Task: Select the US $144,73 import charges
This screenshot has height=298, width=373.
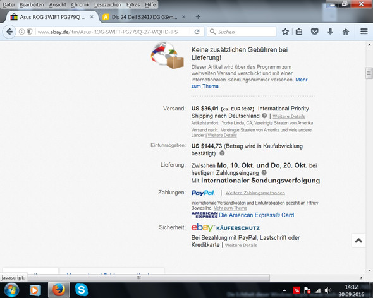Action: 207,146
